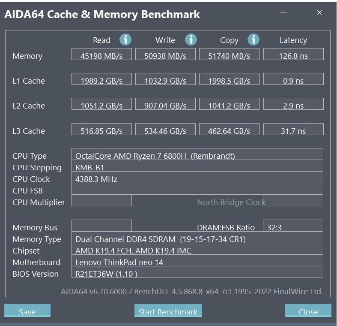The height and width of the screenshot is (326, 337).
Task: Click the Copy column header label
Action: [229, 40]
